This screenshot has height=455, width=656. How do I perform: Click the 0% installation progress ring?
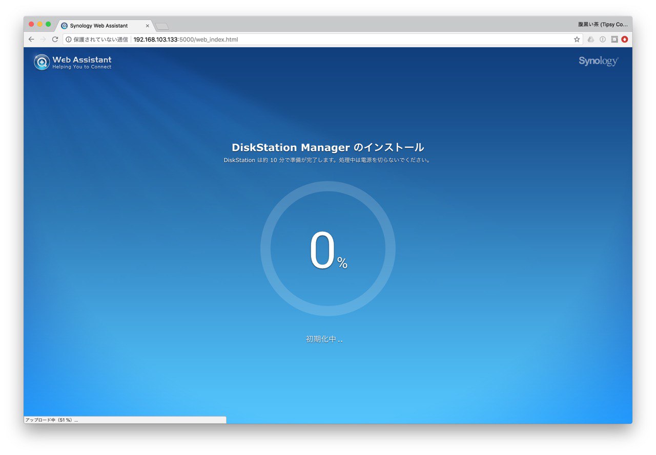(x=328, y=249)
